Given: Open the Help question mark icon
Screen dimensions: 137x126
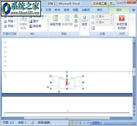Looking at the screenshot, I should pyautogui.click(x=134, y=10).
